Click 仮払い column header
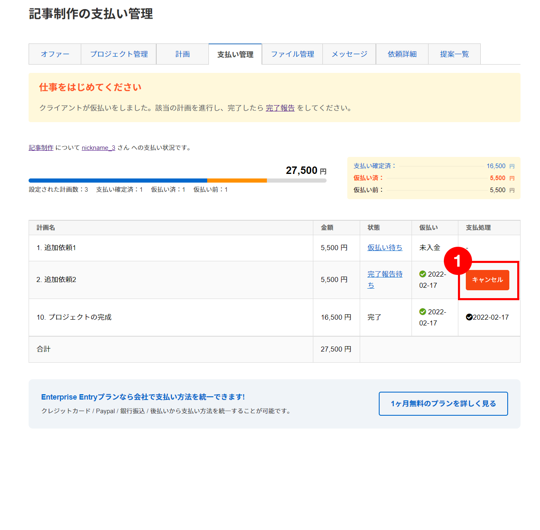Screen dimensions: 540x530 point(429,228)
